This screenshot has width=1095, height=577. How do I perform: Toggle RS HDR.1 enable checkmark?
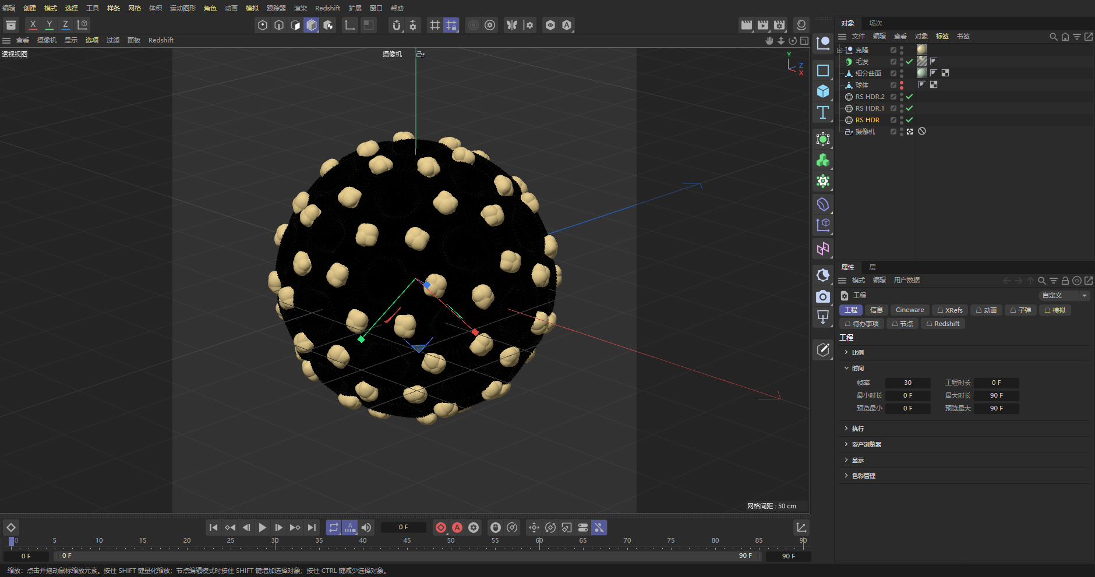coord(909,108)
